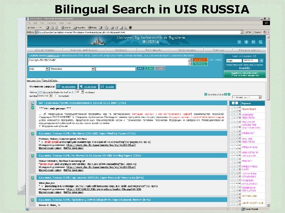The height and width of the screenshot is (213, 285).
Task: Click the page scrollbar down arrow
Action: click(x=268, y=205)
